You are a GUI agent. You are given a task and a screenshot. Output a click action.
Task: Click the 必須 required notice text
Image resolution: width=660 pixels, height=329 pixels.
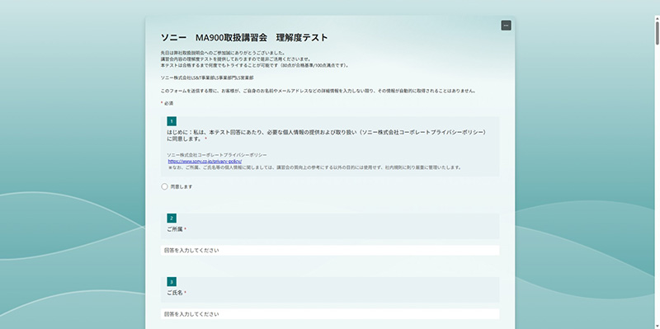coord(168,104)
